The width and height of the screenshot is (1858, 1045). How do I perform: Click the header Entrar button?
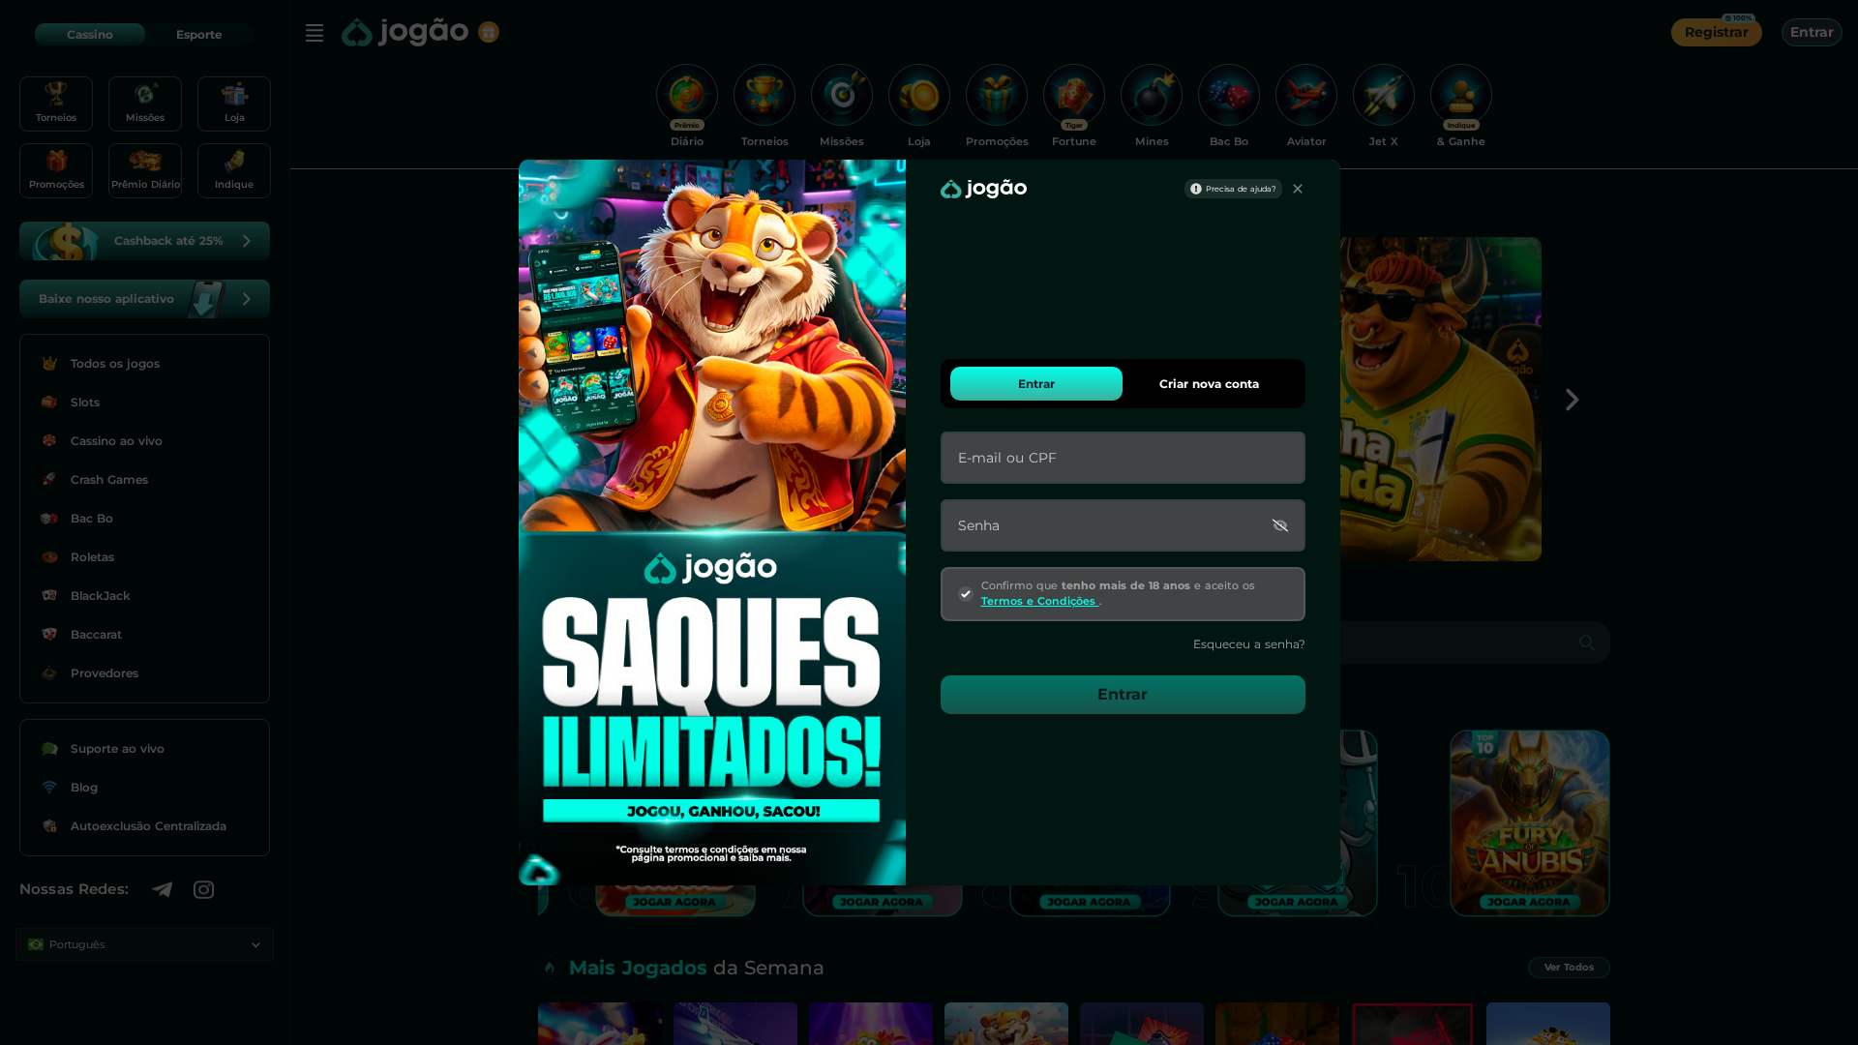1812,33
